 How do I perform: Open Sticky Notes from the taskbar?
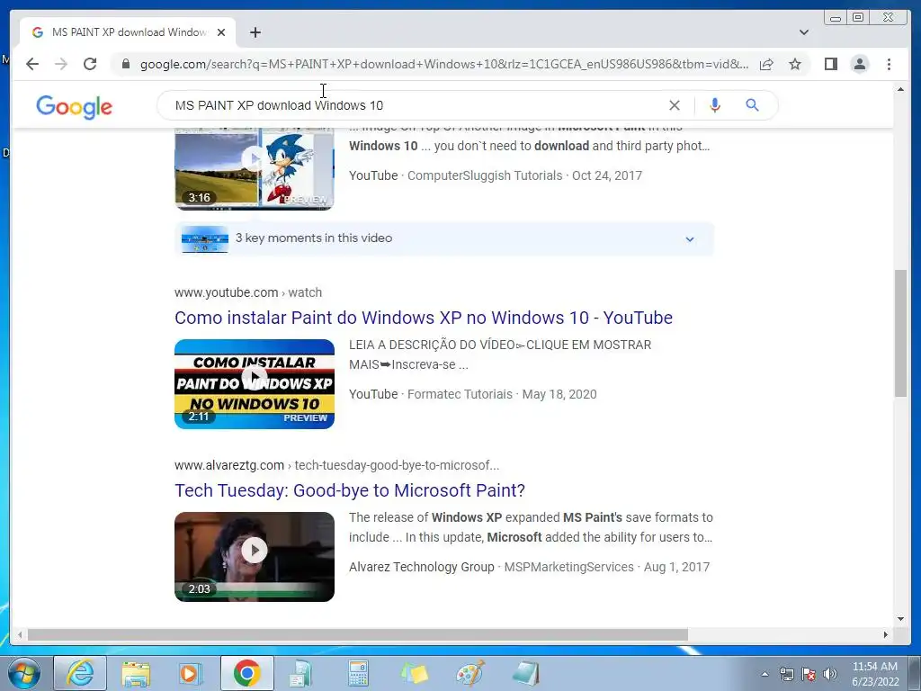pos(414,674)
